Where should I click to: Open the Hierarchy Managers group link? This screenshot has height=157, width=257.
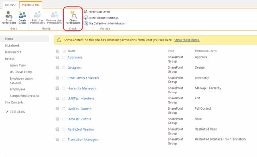pyautogui.click(x=82, y=88)
